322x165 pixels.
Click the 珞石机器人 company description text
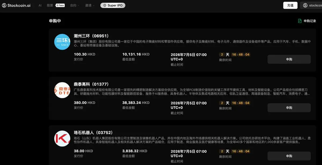[192, 140]
